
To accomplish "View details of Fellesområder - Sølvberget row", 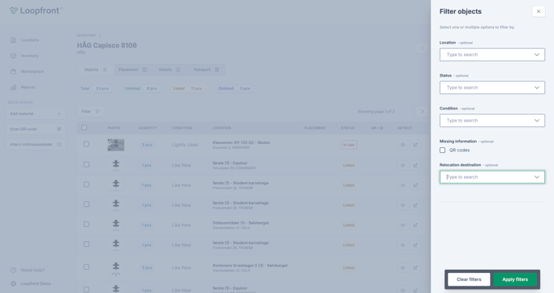I will pos(403,225).
